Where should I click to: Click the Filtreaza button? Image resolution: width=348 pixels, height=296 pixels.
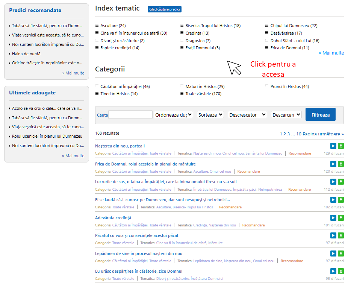pos(320,114)
